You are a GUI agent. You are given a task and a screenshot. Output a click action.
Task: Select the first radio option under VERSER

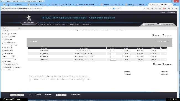pos(3,34)
